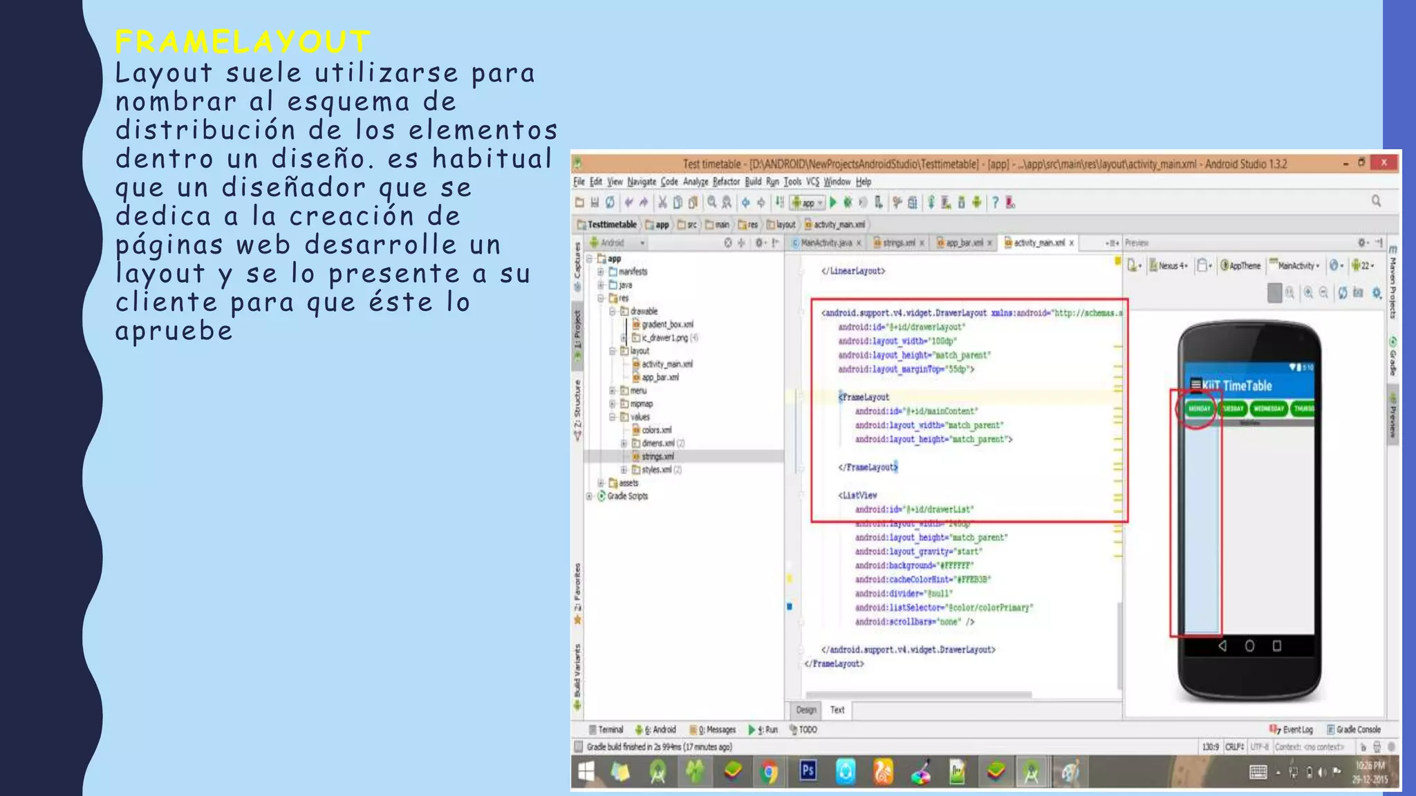The width and height of the screenshot is (1416, 796).
Task: Open the MainActivity dropdown in Preview
Action: click(1295, 265)
